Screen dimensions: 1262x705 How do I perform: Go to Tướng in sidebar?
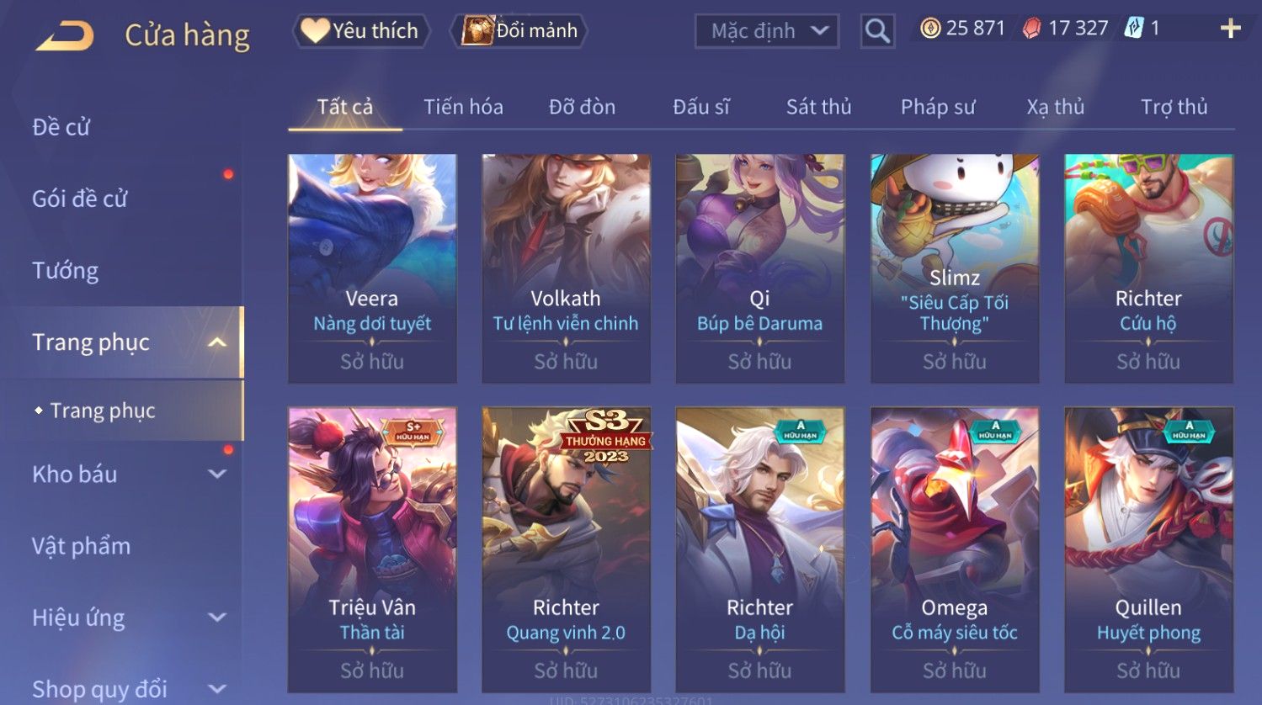click(x=66, y=271)
